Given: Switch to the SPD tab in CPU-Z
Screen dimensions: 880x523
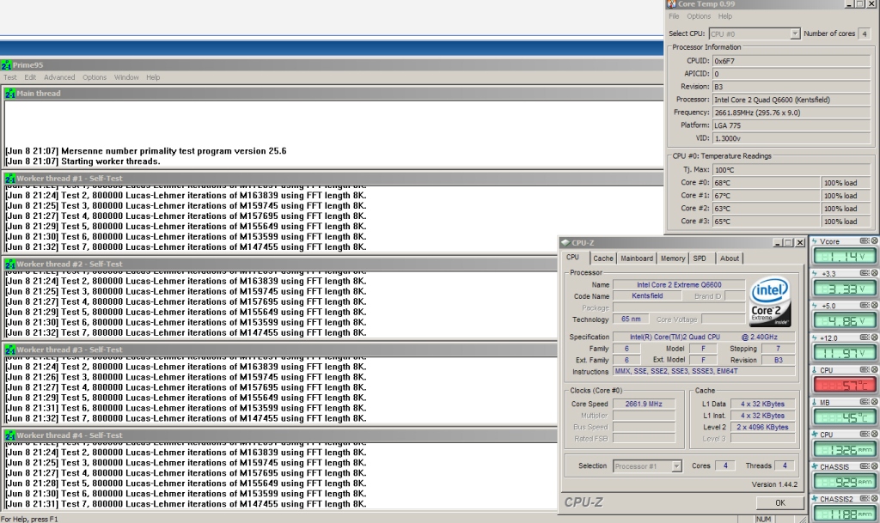Looking at the screenshot, I should tap(700, 258).
